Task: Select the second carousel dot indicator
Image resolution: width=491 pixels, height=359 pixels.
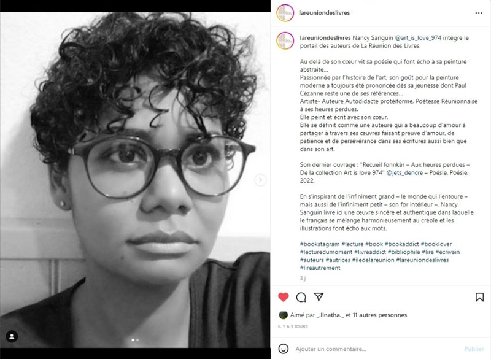Action: (x=137, y=340)
